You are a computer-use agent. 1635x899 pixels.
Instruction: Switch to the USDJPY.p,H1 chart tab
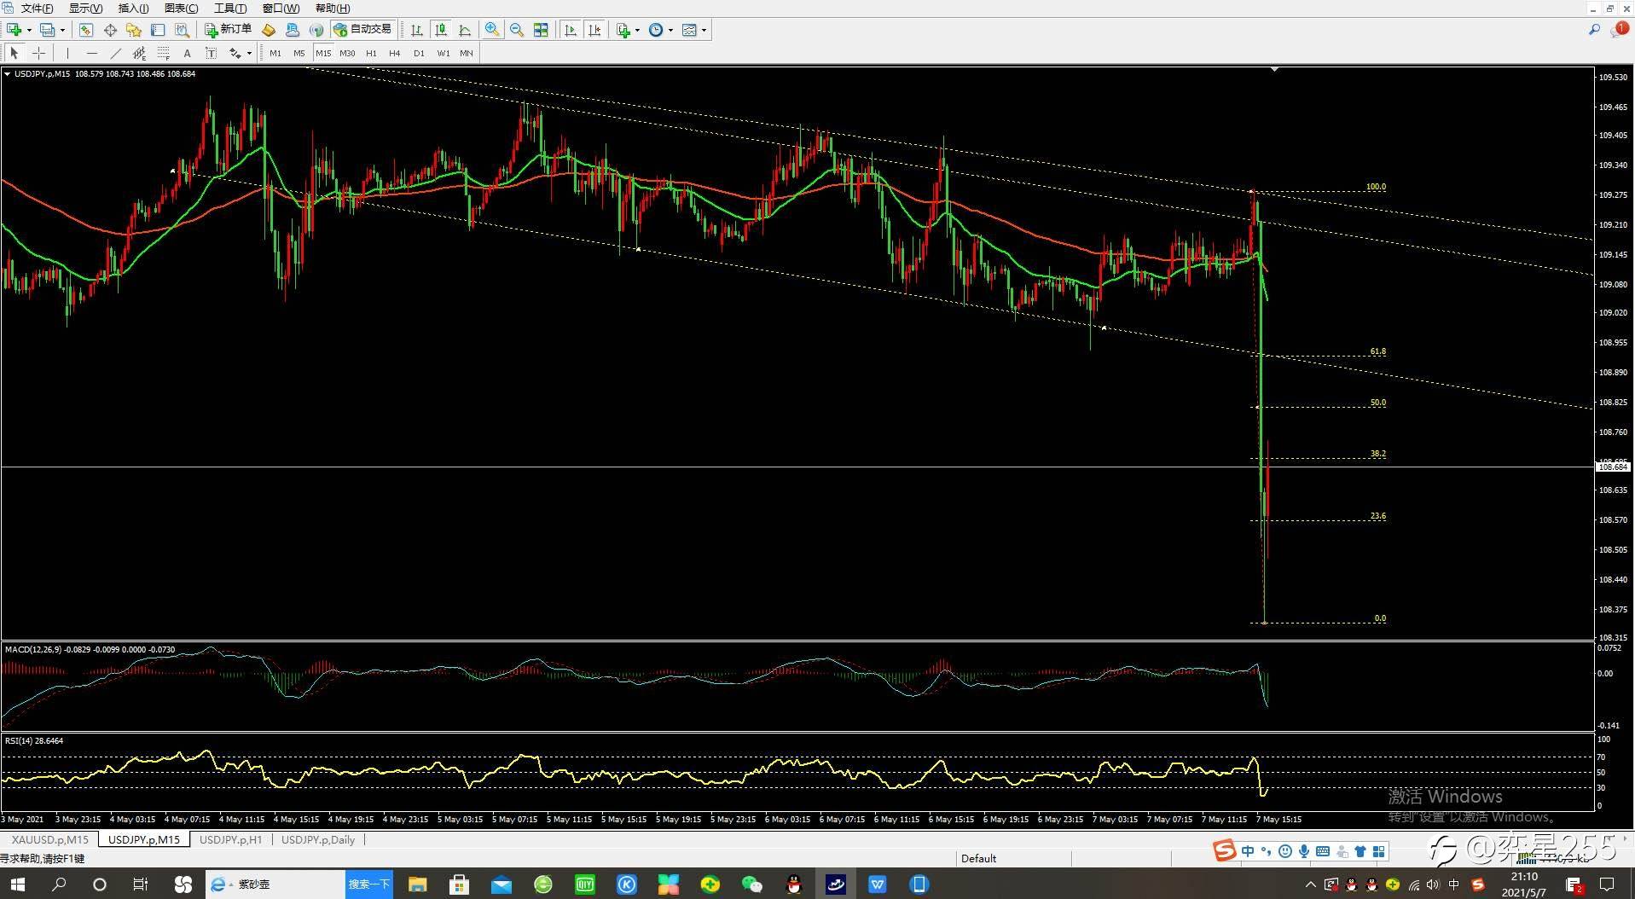pyautogui.click(x=230, y=839)
